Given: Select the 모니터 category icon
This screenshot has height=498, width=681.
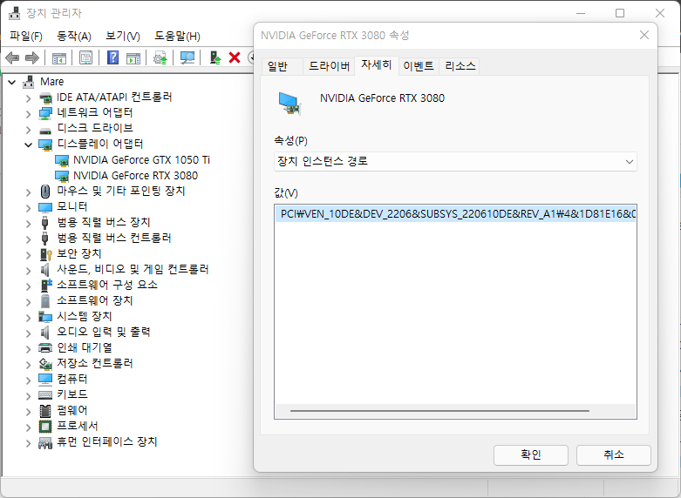Looking at the screenshot, I should point(45,207).
